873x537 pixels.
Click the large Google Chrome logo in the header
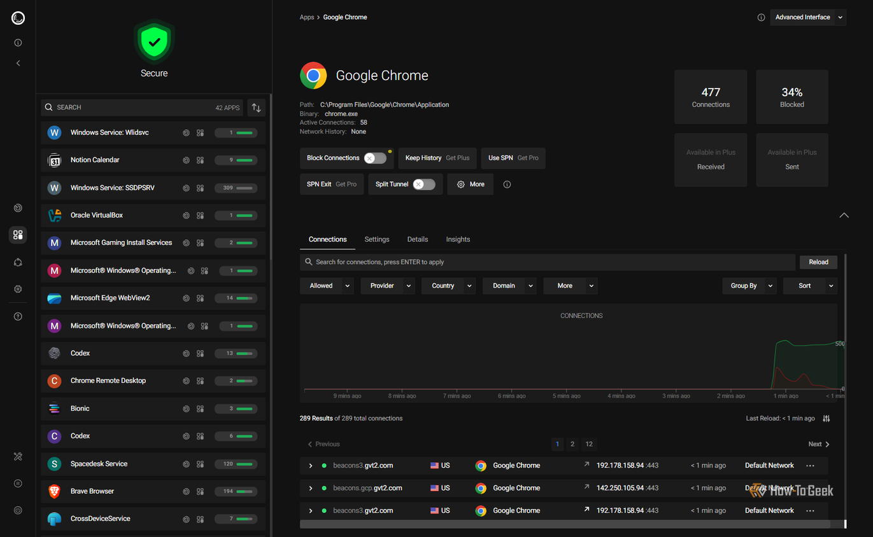click(x=313, y=76)
